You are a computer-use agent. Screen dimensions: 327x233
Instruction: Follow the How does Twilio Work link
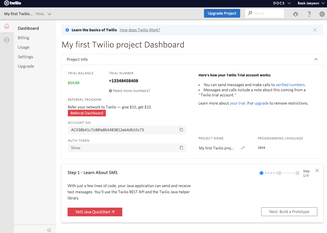[140, 30]
